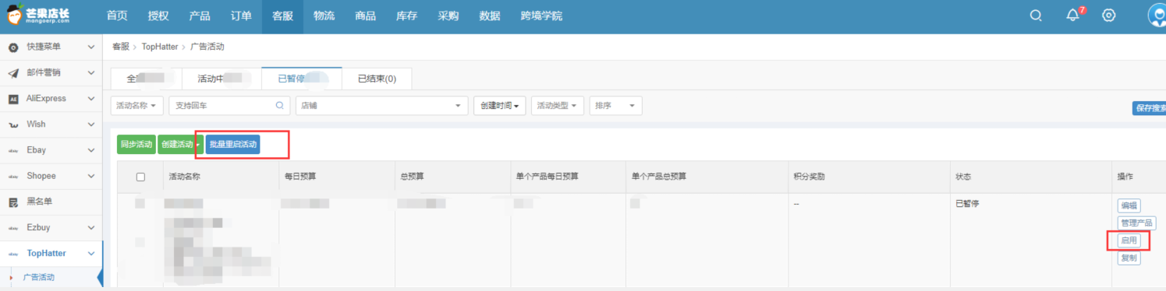Click the TopHatter sidebar icon

13,254
